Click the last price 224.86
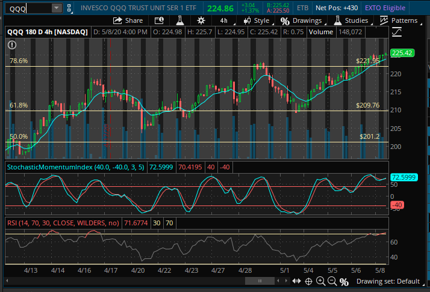Viewport: 430px width, 292px height. pos(220,8)
